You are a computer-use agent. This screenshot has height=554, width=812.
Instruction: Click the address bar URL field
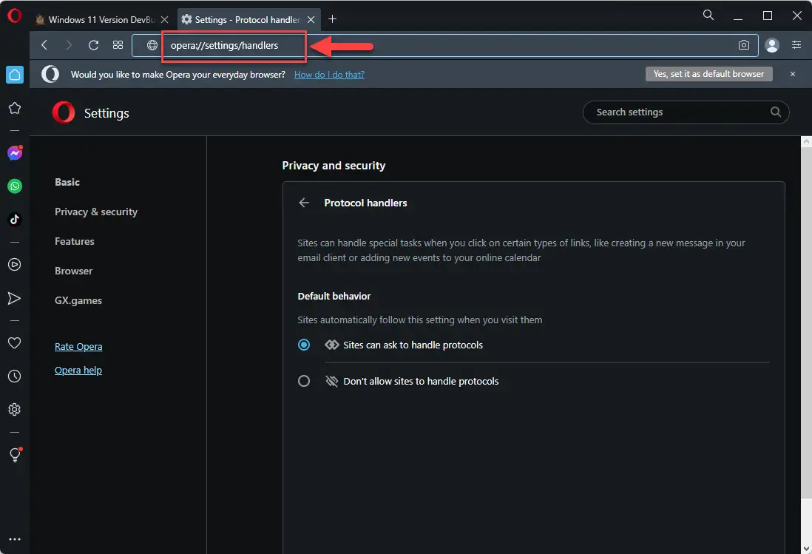(445, 45)
